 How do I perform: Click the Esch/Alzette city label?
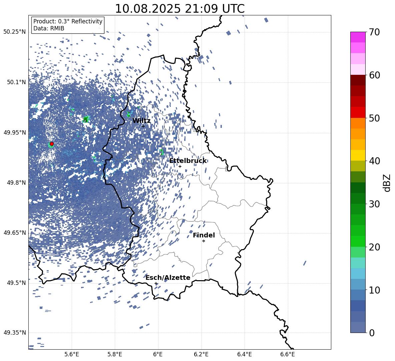(168, 278)
